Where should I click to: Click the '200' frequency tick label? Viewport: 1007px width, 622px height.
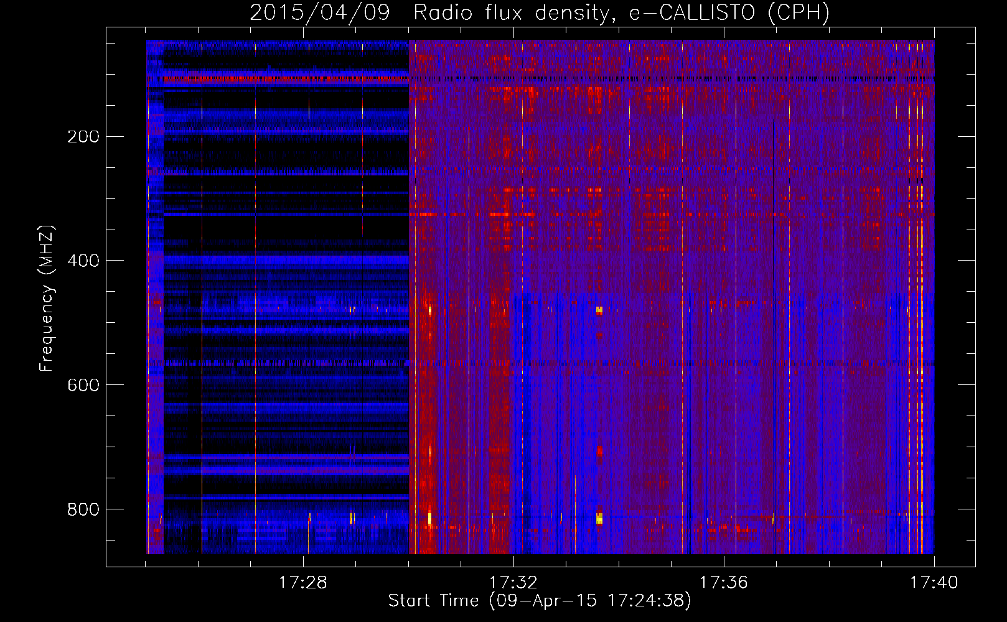[83, 137]
